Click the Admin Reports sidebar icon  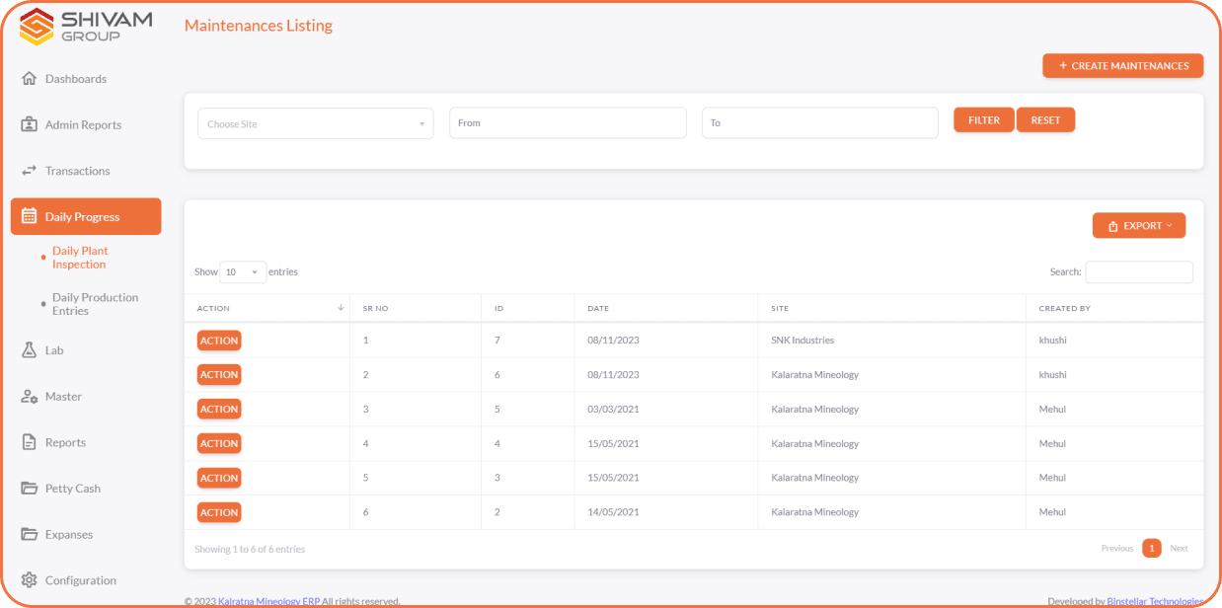29,125
